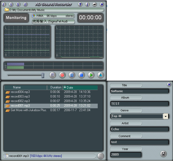The height and width of the screenshot is (161, 173).
Task: Click the volume slider handle
Action: click(43, 76)
